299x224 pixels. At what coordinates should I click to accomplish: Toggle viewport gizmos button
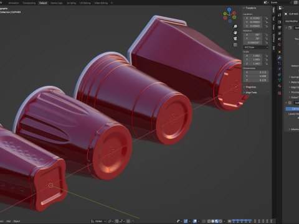[186, 221]
